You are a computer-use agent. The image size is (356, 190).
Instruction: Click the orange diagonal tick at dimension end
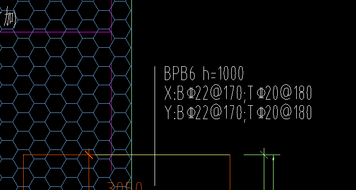tap(89, 155)
